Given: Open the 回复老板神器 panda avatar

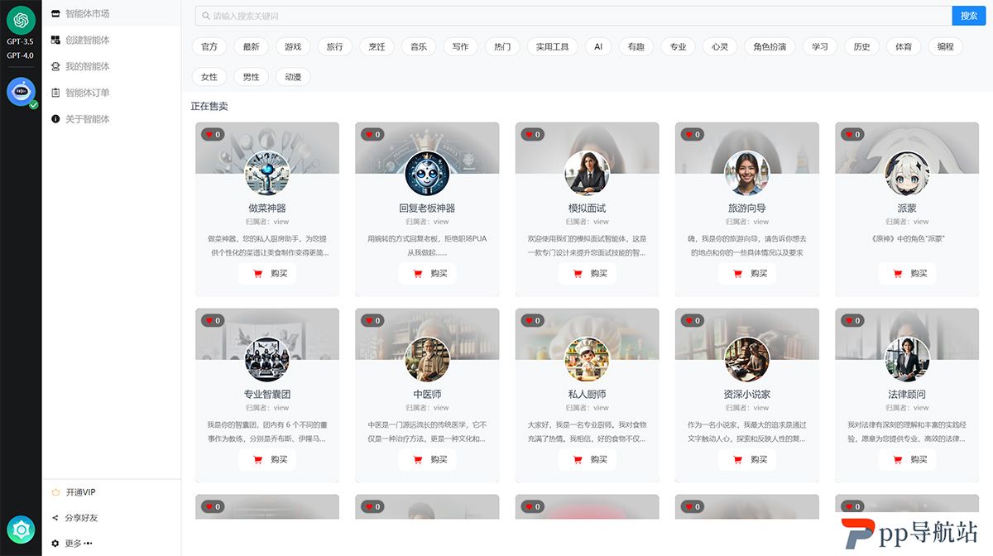Looking at the screenshot, I should [427, 173].
